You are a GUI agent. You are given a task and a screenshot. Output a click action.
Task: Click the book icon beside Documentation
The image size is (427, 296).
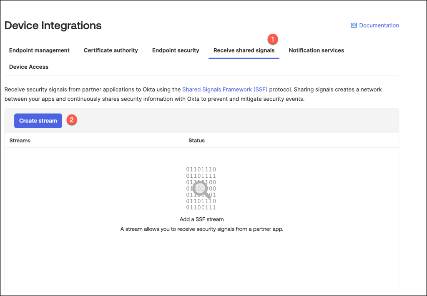(354, 25)
